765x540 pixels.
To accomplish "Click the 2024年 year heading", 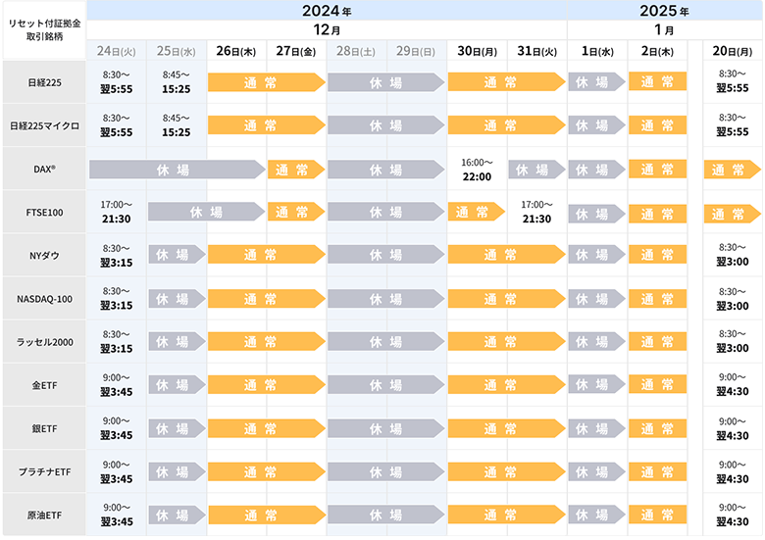I will [x=326, y=11].
